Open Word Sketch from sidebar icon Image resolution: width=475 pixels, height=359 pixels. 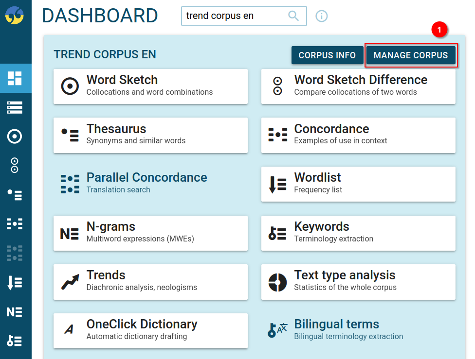click(x=15, y=137)
